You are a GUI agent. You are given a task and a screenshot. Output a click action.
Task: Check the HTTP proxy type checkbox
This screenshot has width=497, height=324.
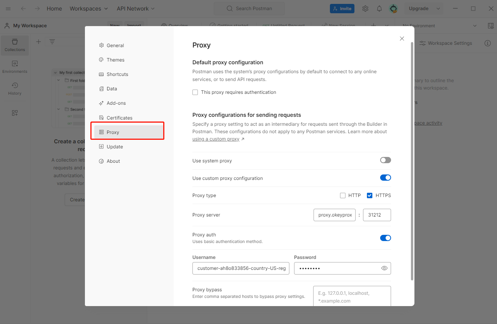pyautogui.click(x=343, y=195)
